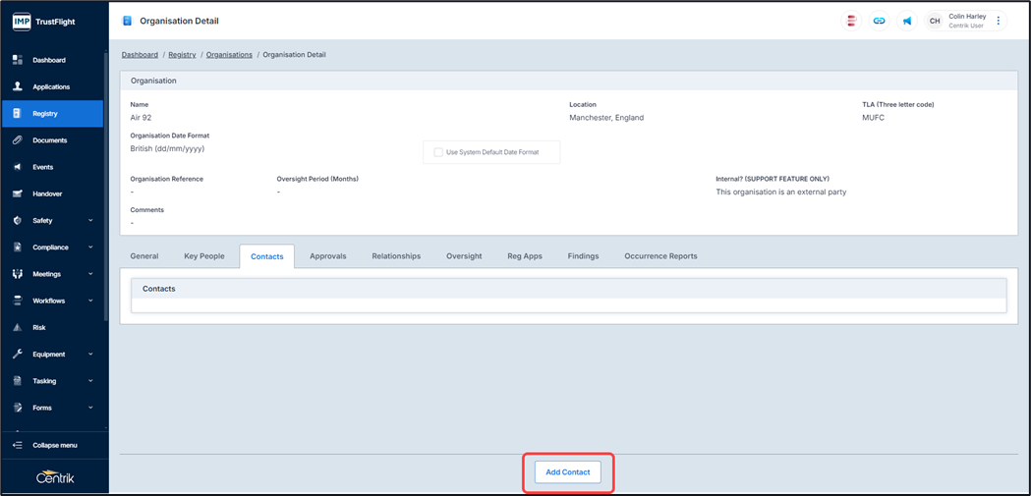
Task: Switch to the Occurrence Reports tab
Action: coord(660,256)
